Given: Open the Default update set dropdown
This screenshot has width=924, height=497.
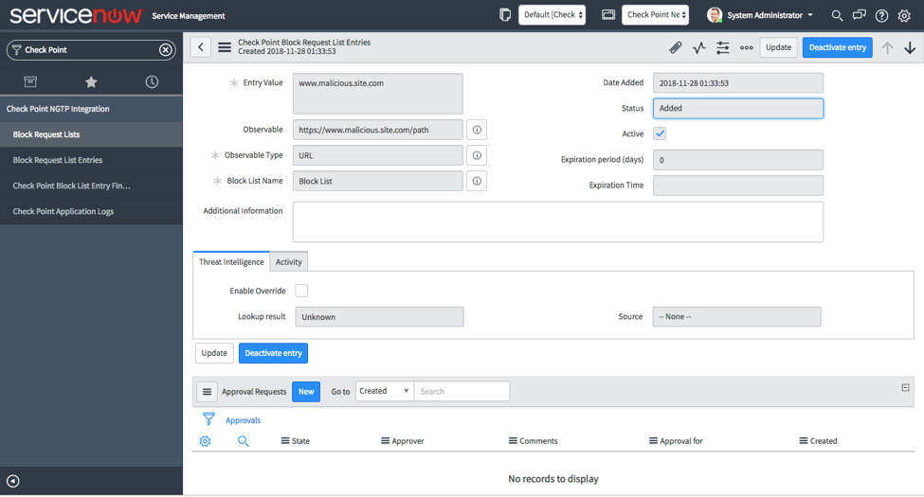Looking at the screenshot, I should [552, 15].
